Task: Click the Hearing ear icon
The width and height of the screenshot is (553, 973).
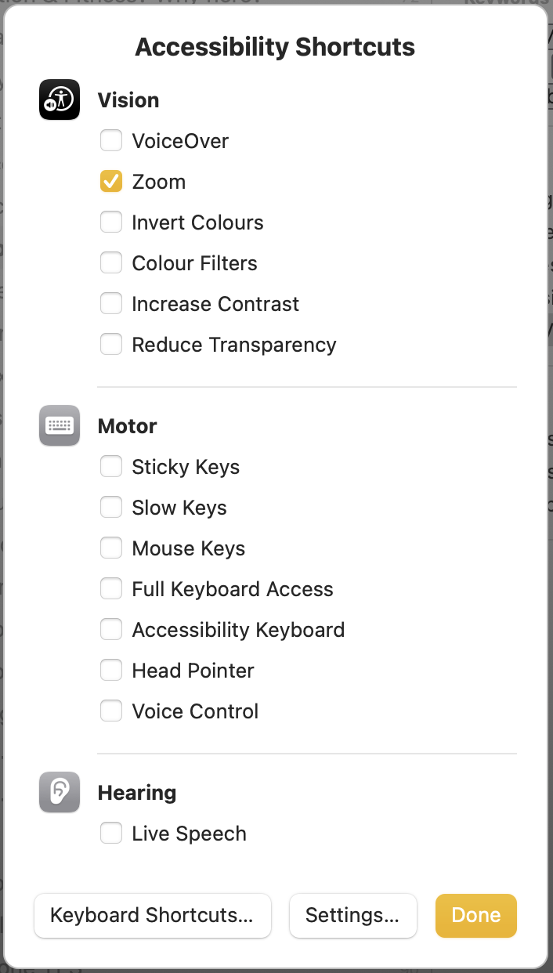Action: click(x=60, y=792)
